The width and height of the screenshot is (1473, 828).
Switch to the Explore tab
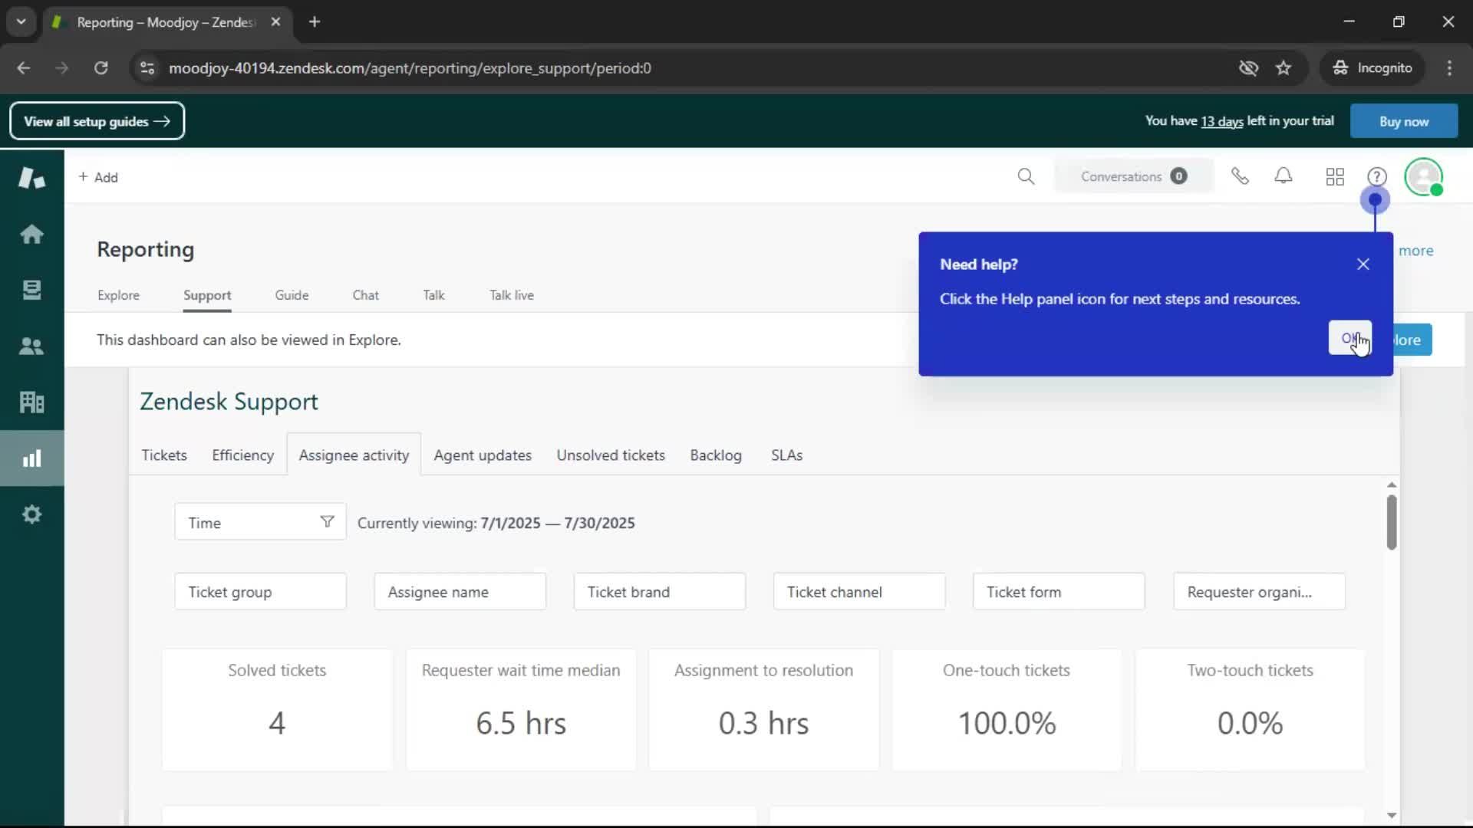tap(118, 295)
